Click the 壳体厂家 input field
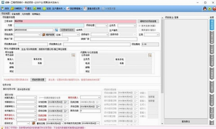 click(x=41, y=39)
